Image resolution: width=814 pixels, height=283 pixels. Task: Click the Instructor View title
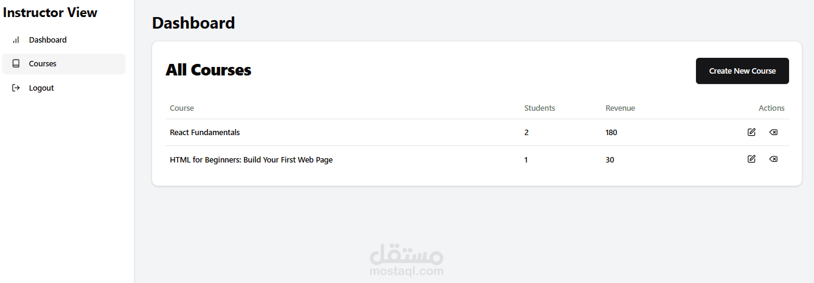pyautogui.click(x=50, y=13)
